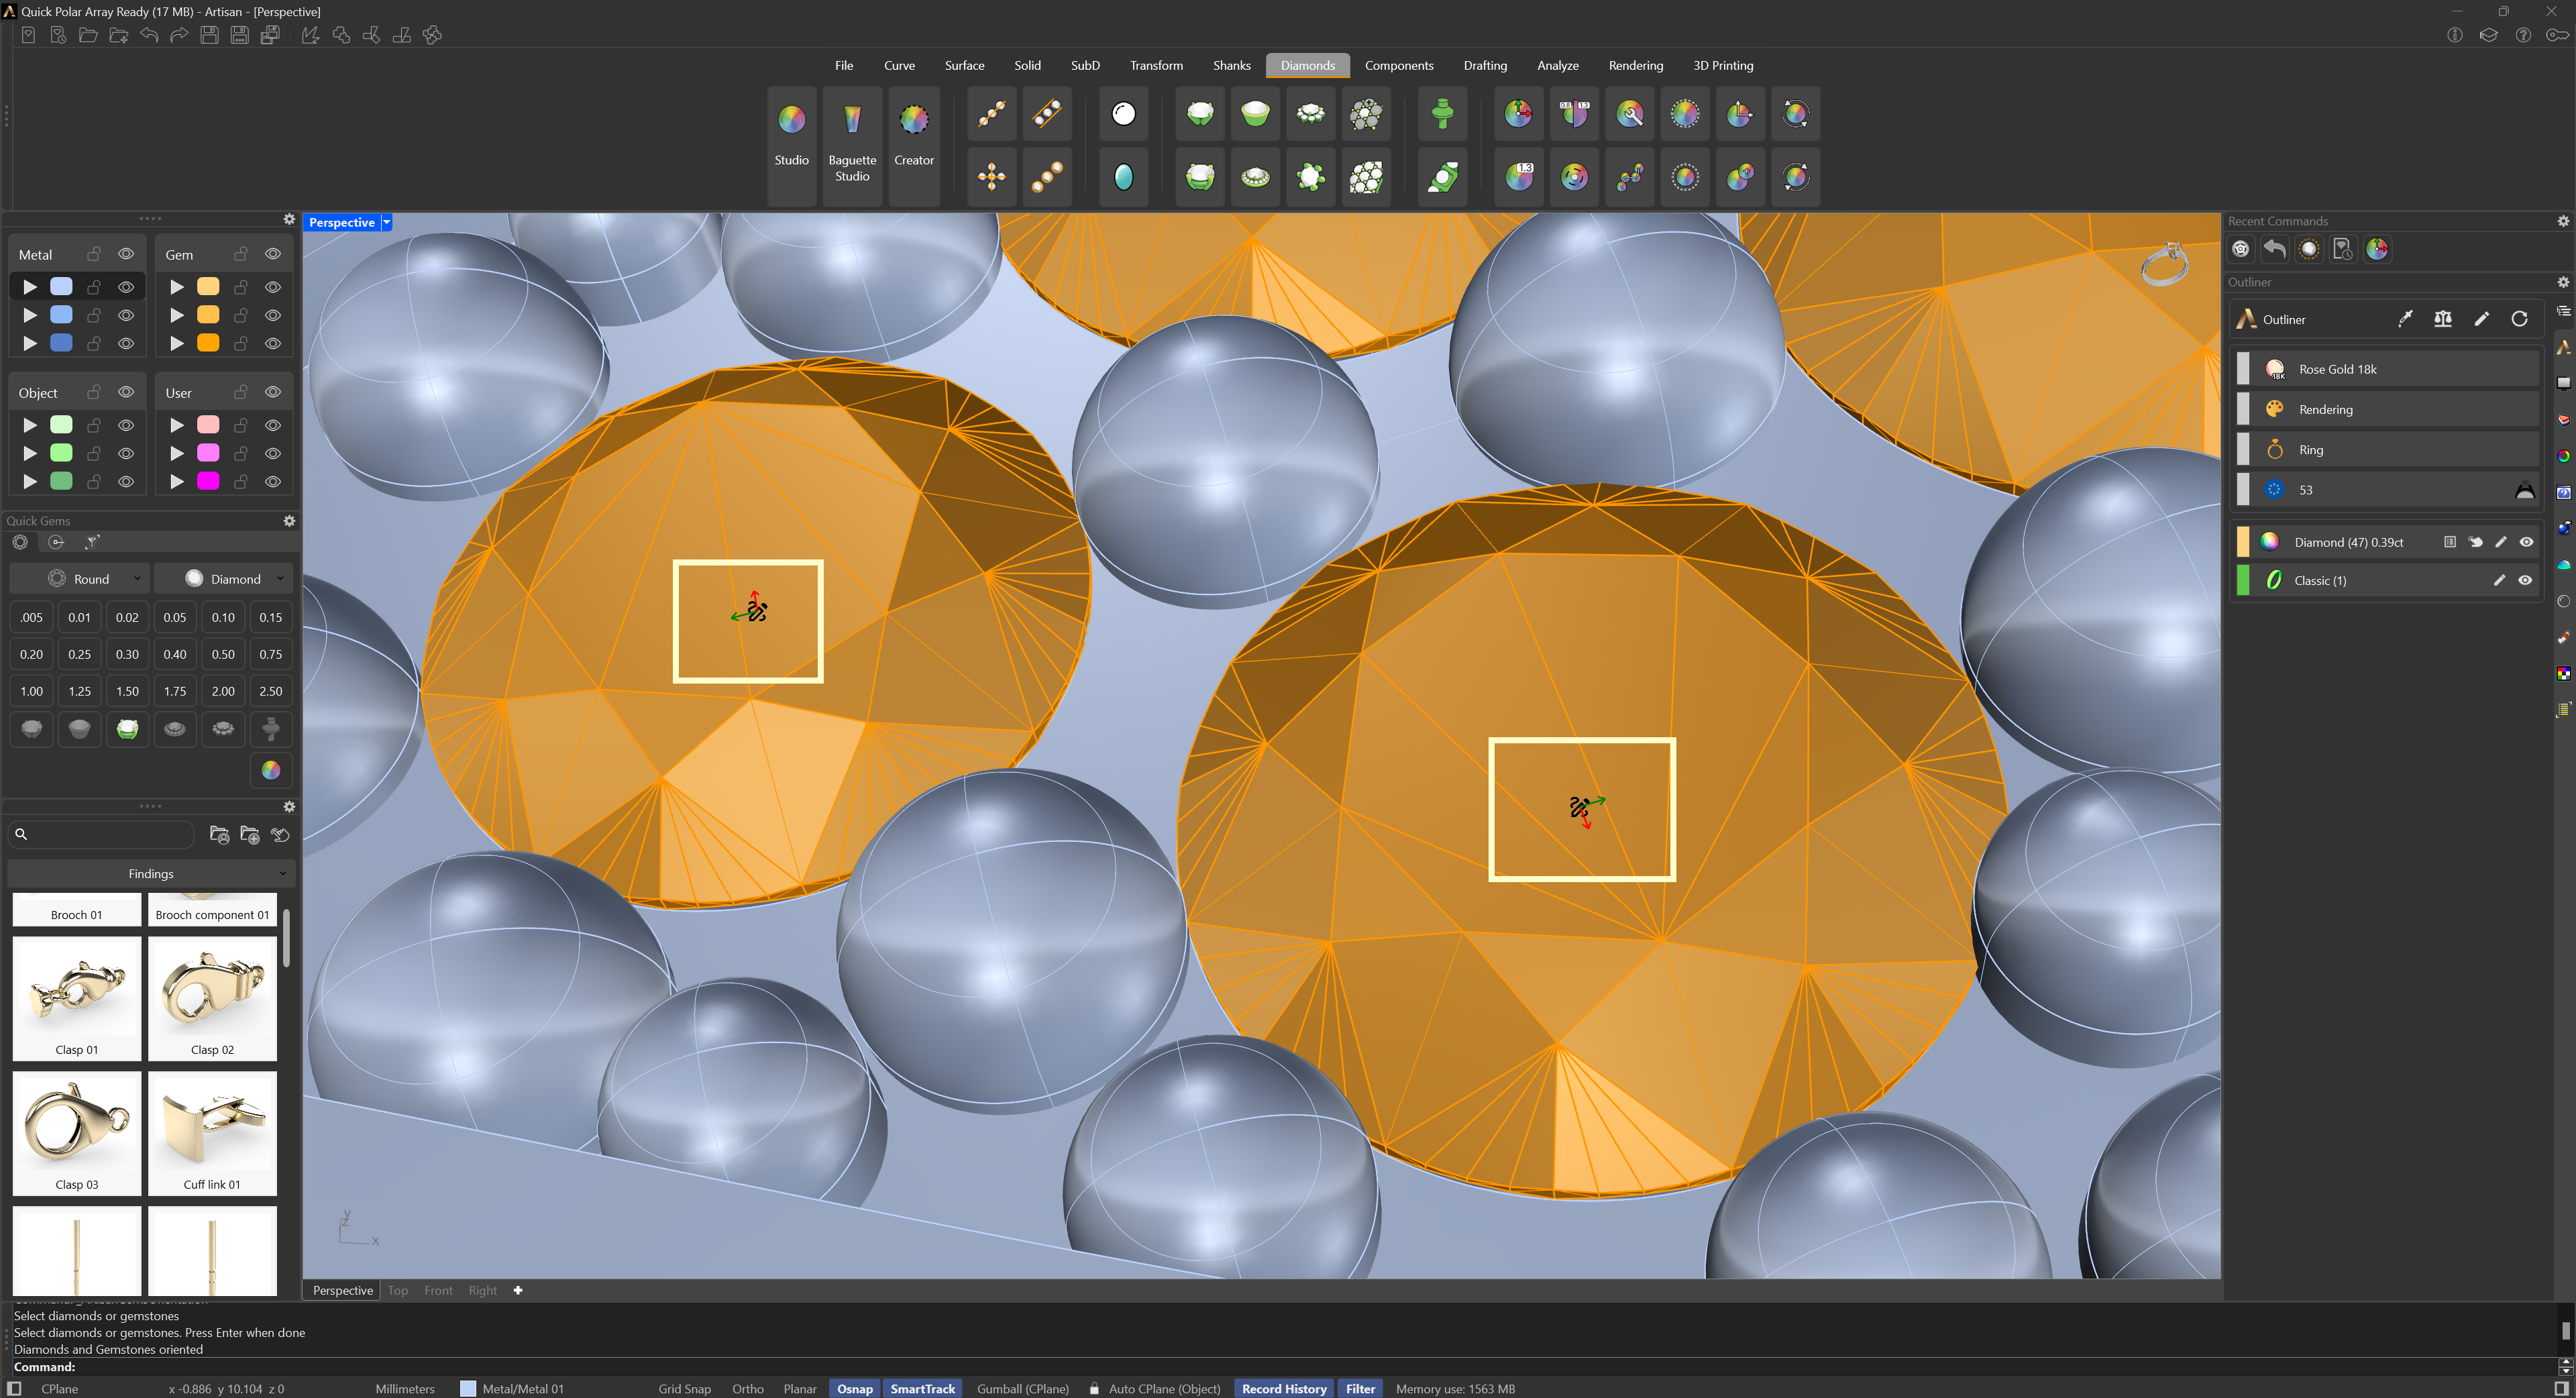2576x1398 pixels.
Task: Hide the Classic (1) item
Action: click(x=2525, y=580)
